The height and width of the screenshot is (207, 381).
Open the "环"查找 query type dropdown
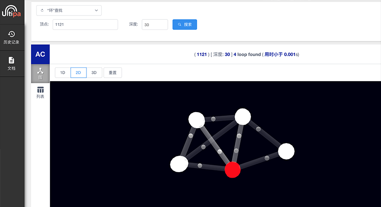coord(69,10)
